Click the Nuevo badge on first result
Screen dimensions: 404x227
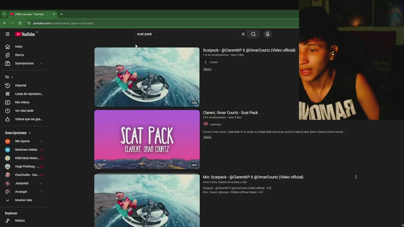pyautogui.click(x=207, y=69)
